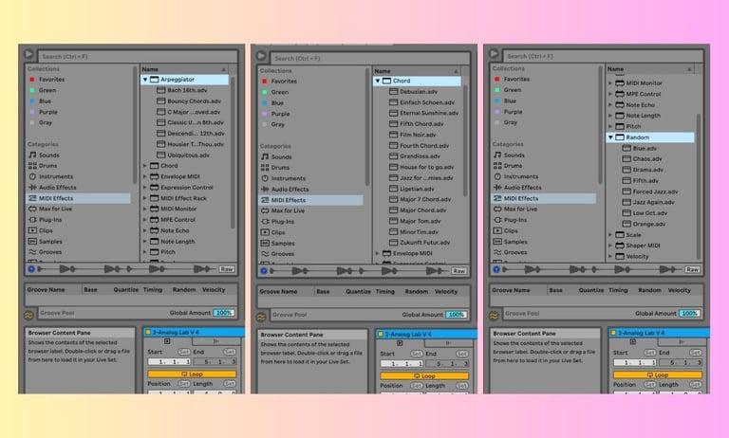Select Sounds category in the Chord browser panel
The height and width of the screenshot is (438, 729).
click(276, 157)
